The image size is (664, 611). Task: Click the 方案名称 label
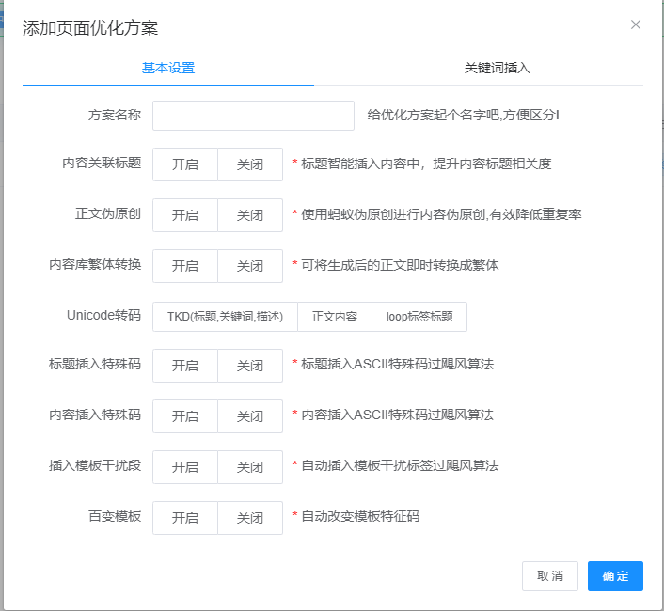pos(115,115)
